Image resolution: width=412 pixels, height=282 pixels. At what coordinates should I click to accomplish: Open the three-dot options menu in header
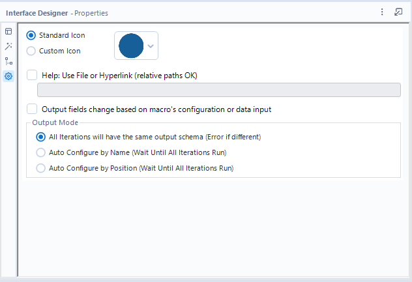[382, 12]
